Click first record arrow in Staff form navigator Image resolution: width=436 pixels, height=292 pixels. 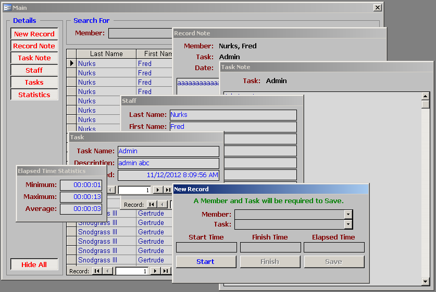(152, 205)
